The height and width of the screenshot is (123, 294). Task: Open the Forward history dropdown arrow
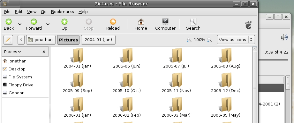(x=48, y=24)
